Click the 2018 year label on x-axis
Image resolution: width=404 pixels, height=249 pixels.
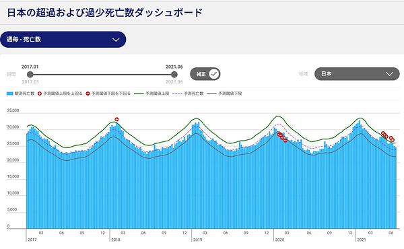[116, 240]
